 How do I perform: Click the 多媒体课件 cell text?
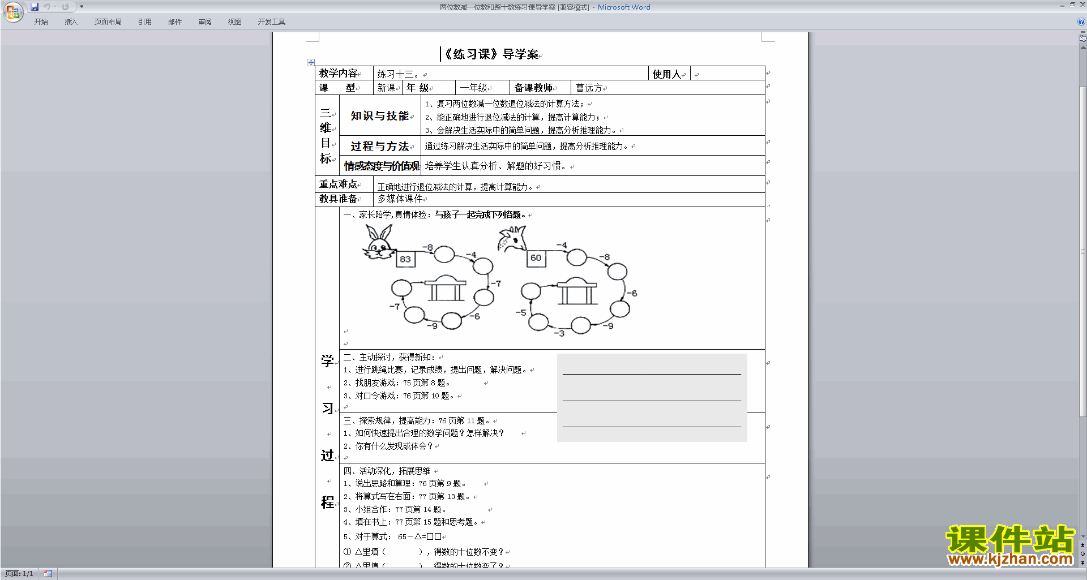[400, 199]
